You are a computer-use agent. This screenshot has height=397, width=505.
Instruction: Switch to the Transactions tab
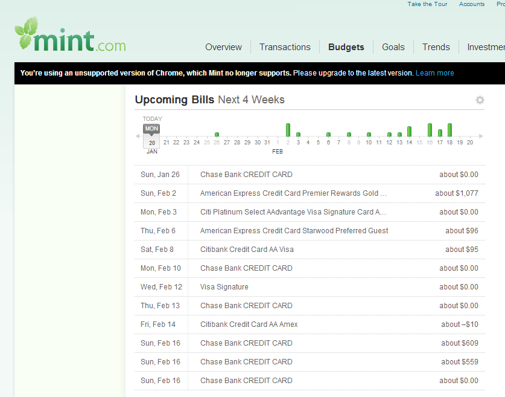point(285,47)
